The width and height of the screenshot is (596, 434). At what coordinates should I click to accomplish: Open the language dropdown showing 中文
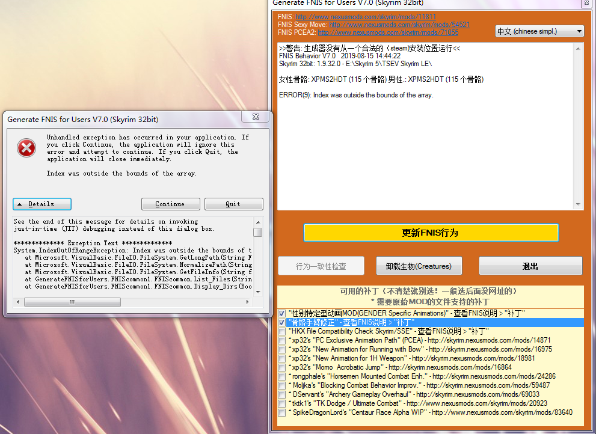point(539,31)
